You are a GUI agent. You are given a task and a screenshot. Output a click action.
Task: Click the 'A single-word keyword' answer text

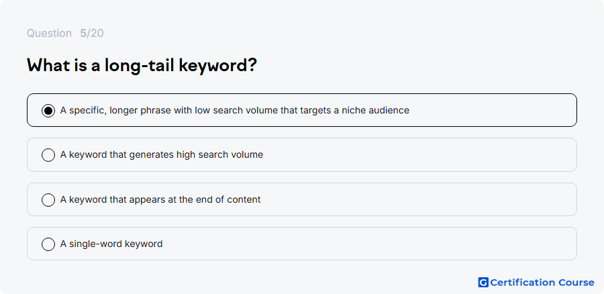[111, 244]
